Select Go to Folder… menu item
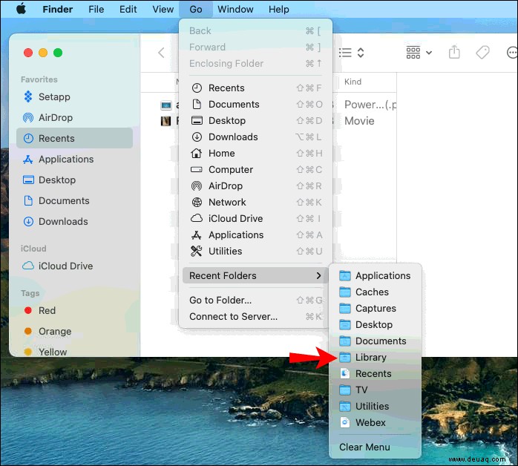The height and width of the screenshot is (466, 518). click(256, 301)
